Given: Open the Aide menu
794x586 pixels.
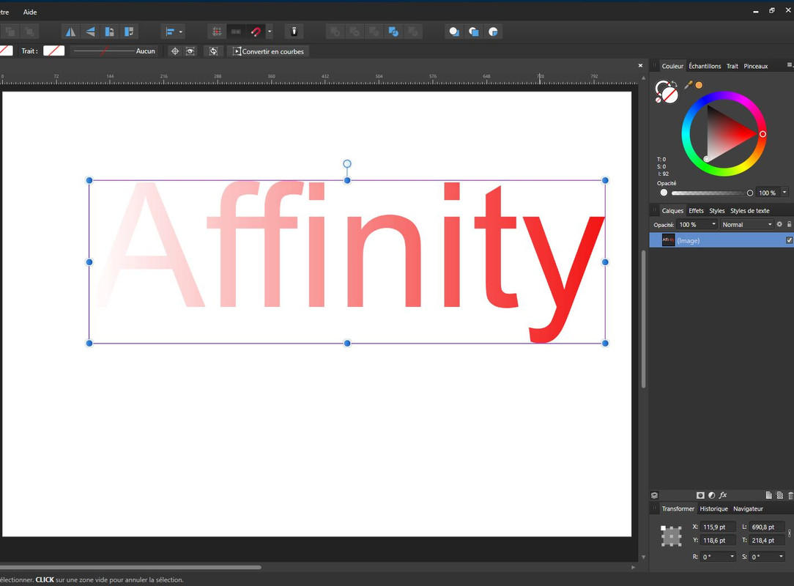Looking at the screenshot, I should tap(30, 12).
